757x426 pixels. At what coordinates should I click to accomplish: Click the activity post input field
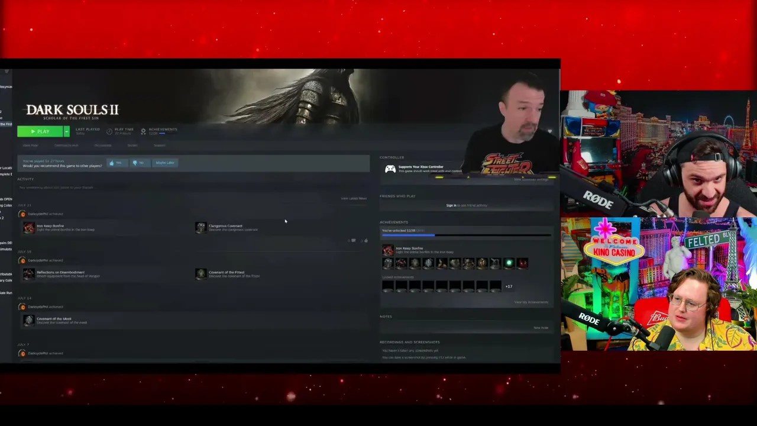pos(193,188)
